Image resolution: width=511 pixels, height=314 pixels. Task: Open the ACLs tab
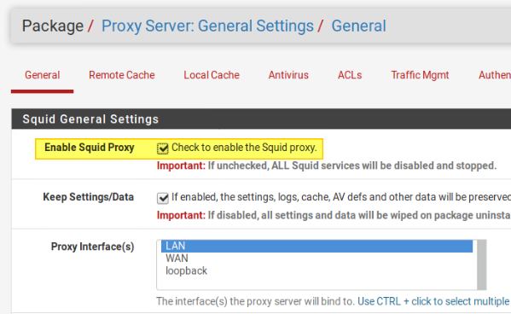coord(350,75)
